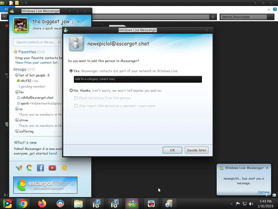The height and width of the screenshot is (209, 278).
Task: Collapse the strow group
Action: pyautogui.click(x=17, y=120)
